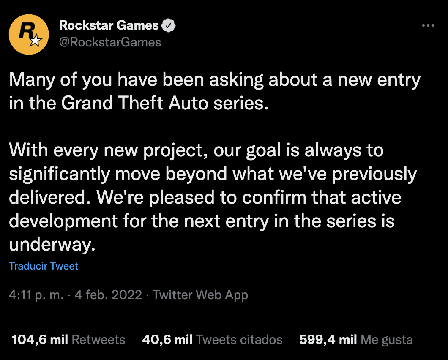
Task: Click the verified badge beside Rockstar Games
Action: click(x=168, y=25)
